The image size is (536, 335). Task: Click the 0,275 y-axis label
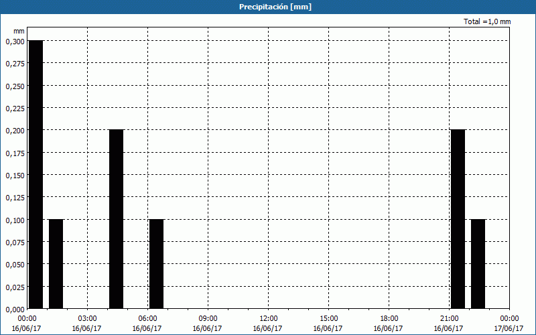(x=15, y=64)
